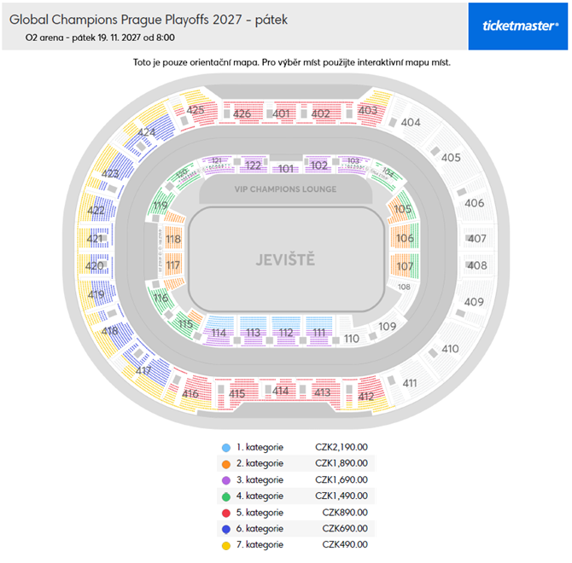This screenshot has height=563, width=572.
Task: Choose the dark blue 6. kategorie swatch
Action: [x=225, y=528]
